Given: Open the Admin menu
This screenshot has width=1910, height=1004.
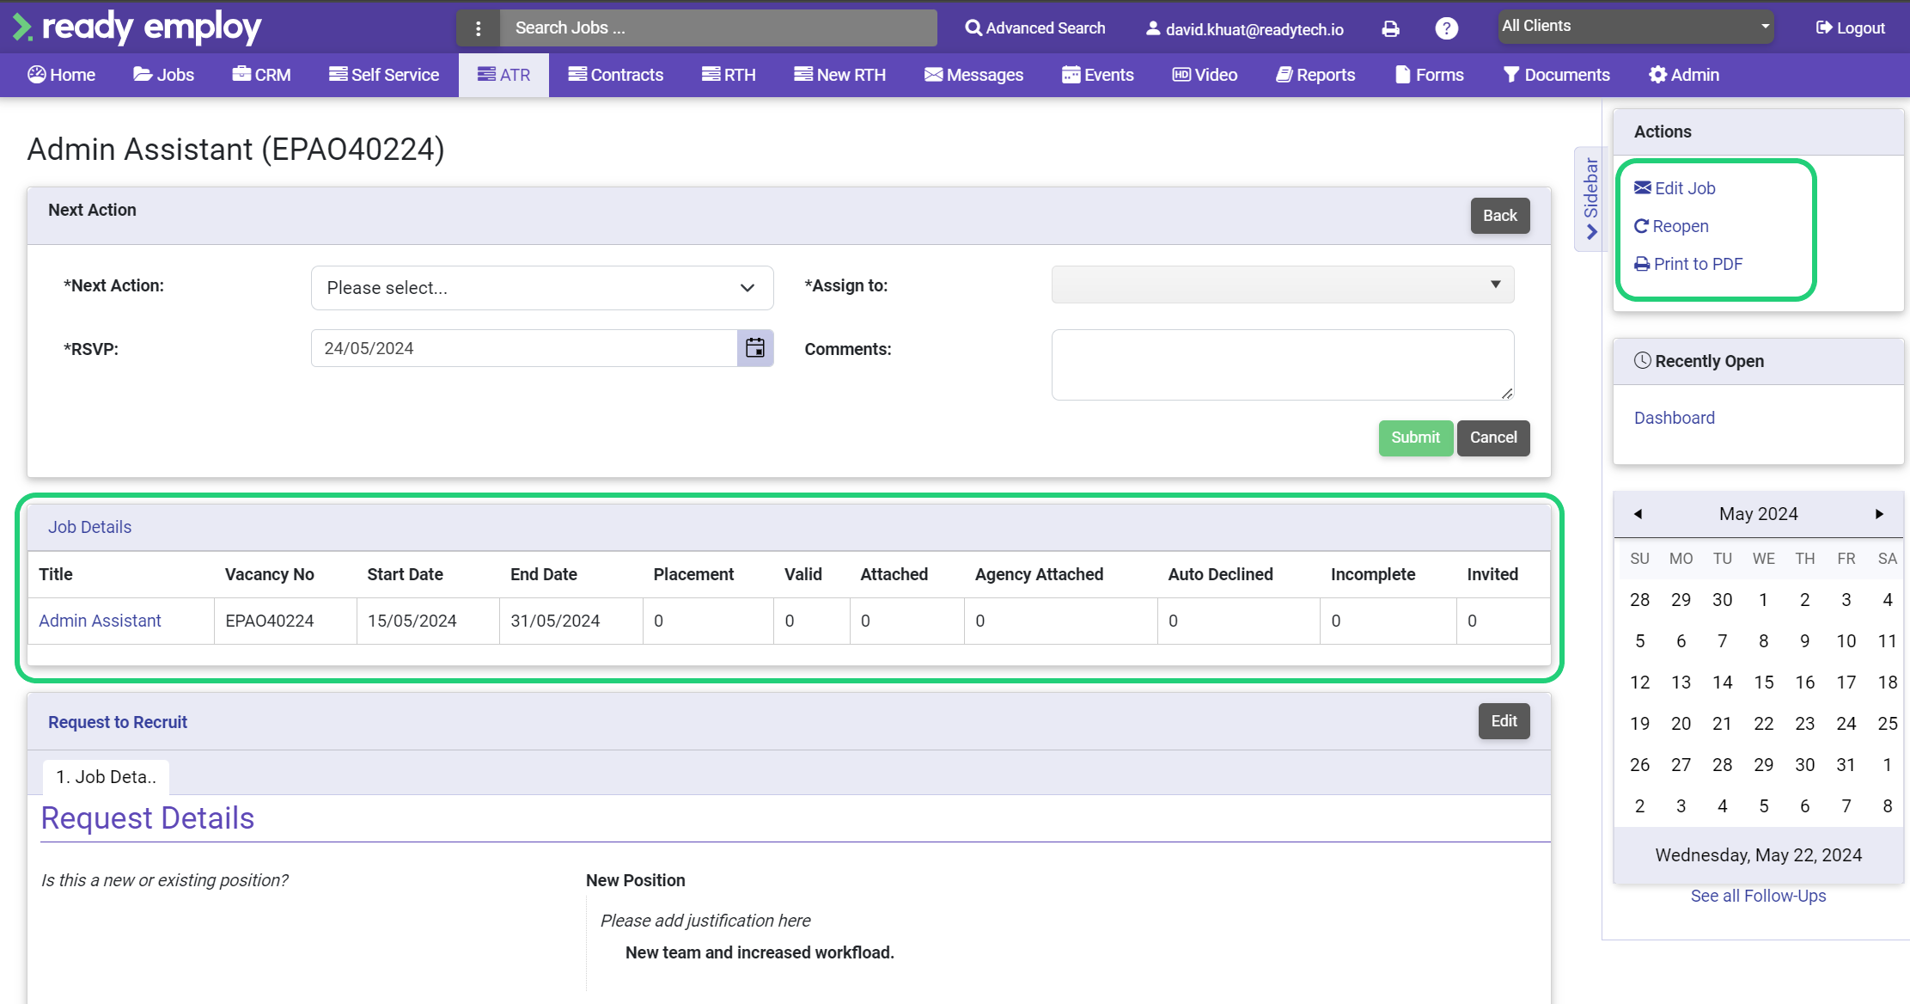Looking at the screenshot, I should [1684, 75].
